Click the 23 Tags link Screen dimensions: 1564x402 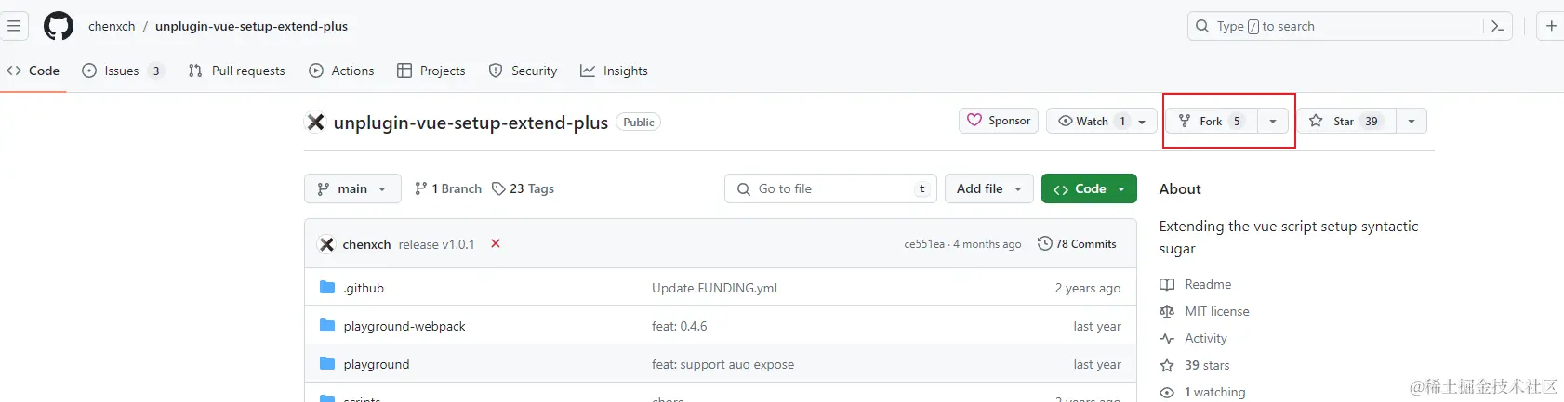pos(523,188)
